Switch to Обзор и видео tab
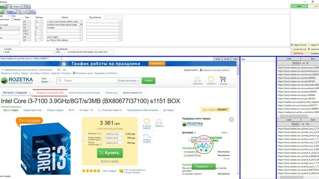 (55, 110)
